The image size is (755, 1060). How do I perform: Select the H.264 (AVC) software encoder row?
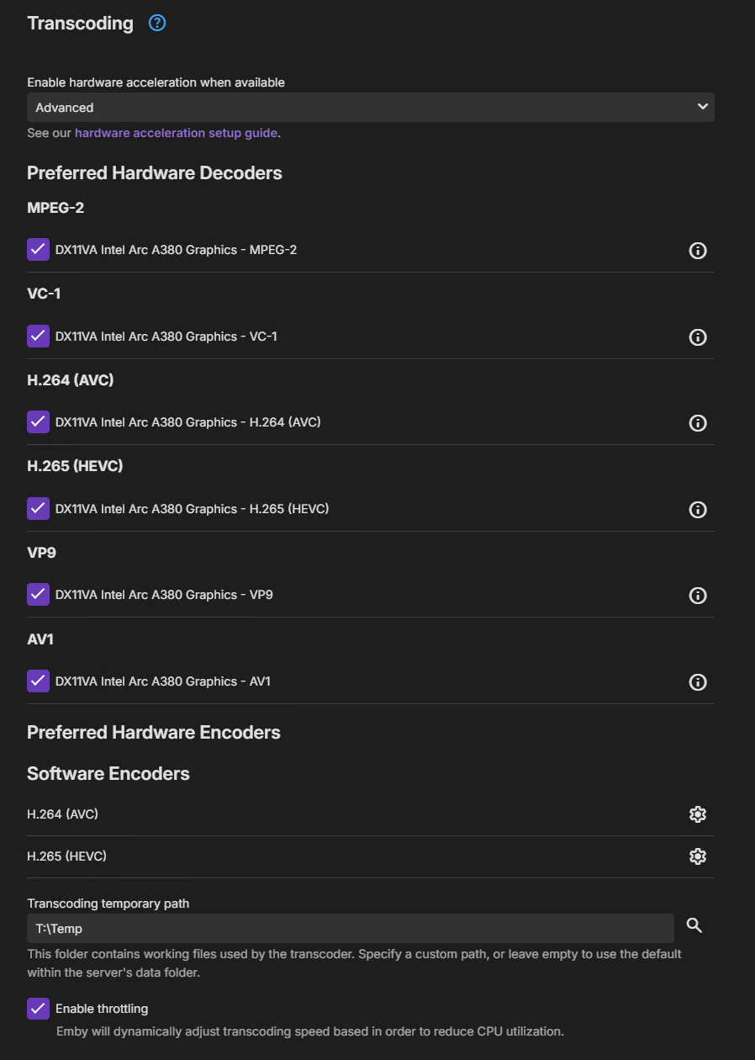[371, 814]
